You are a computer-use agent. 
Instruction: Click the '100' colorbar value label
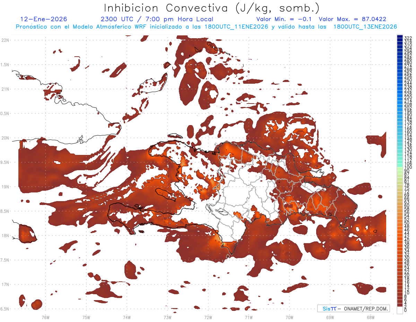408,167
